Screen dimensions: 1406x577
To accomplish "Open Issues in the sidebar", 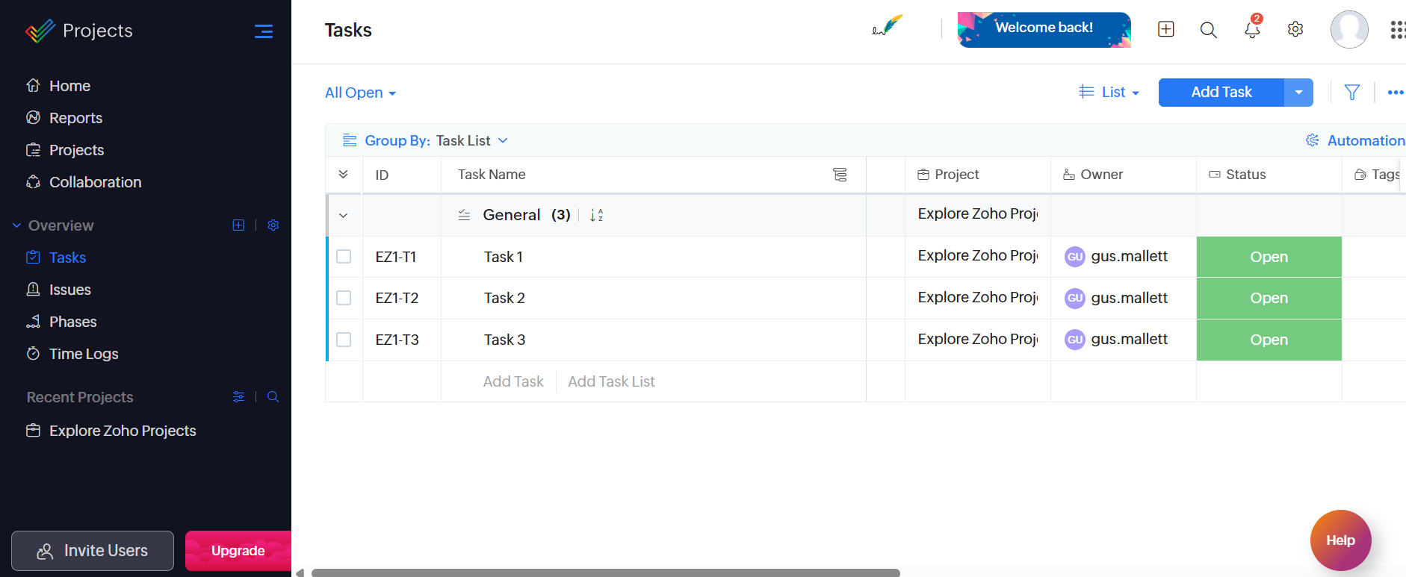I will 69,290.
